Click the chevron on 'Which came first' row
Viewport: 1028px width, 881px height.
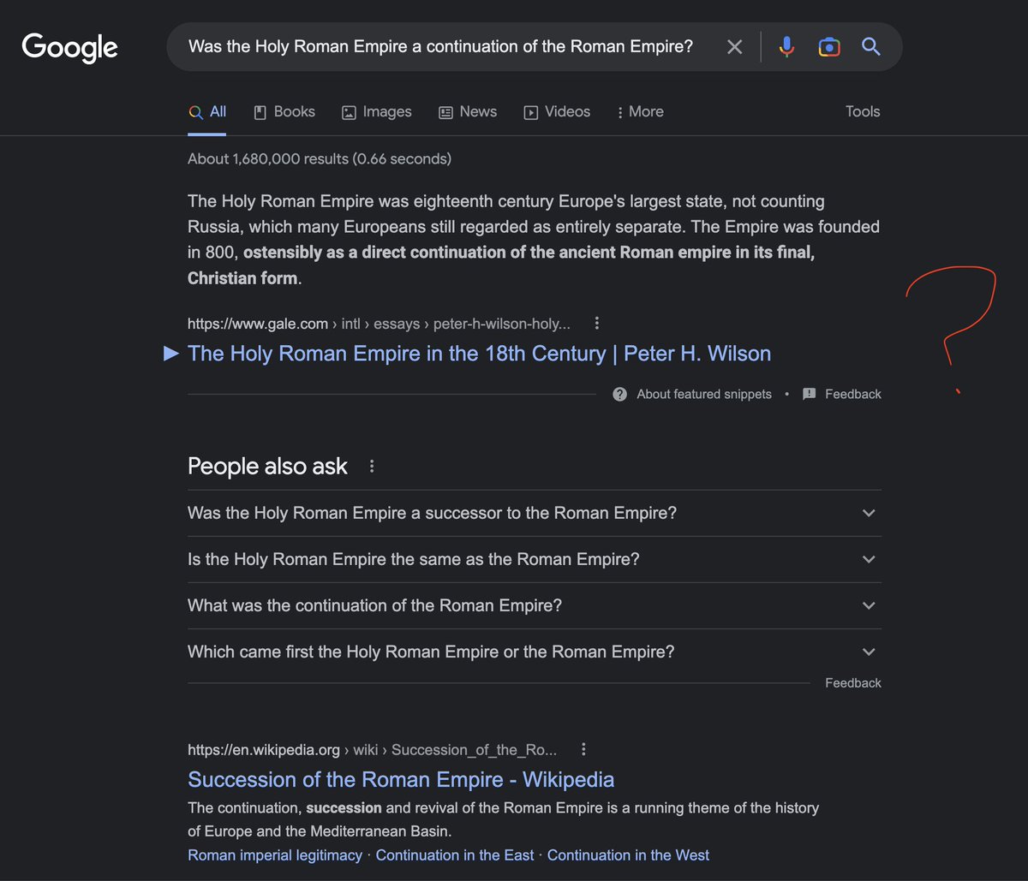[869, 652]
